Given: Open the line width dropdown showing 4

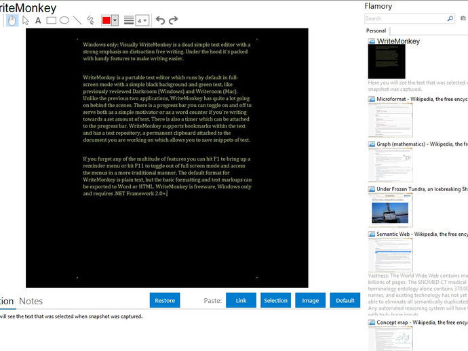Looking at the screenshot, I should pyautogui.click(x=142, y=20).
